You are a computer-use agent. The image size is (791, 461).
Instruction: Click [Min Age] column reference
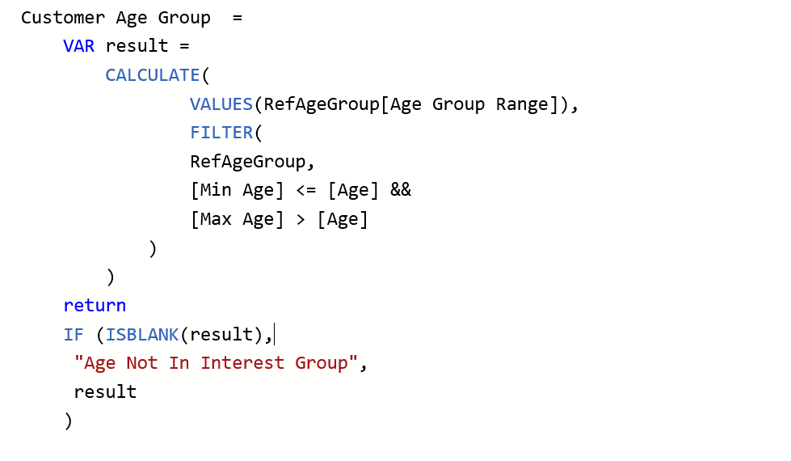pos(237,190)
